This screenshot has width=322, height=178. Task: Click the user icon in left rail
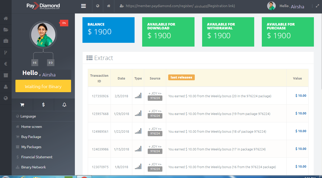pyautogui.click(x=6, y=87)
